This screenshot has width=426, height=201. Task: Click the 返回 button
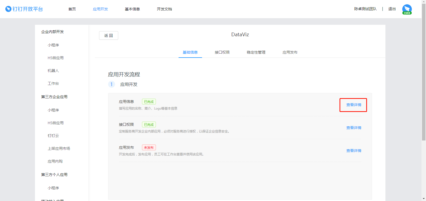[109, 35]
